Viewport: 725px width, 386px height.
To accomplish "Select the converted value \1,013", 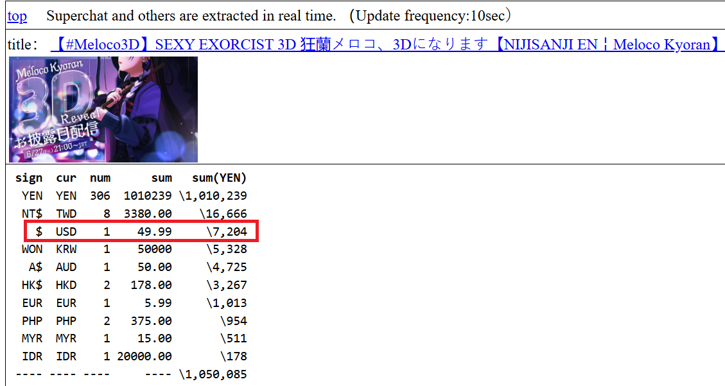I will tap(227, 303).
